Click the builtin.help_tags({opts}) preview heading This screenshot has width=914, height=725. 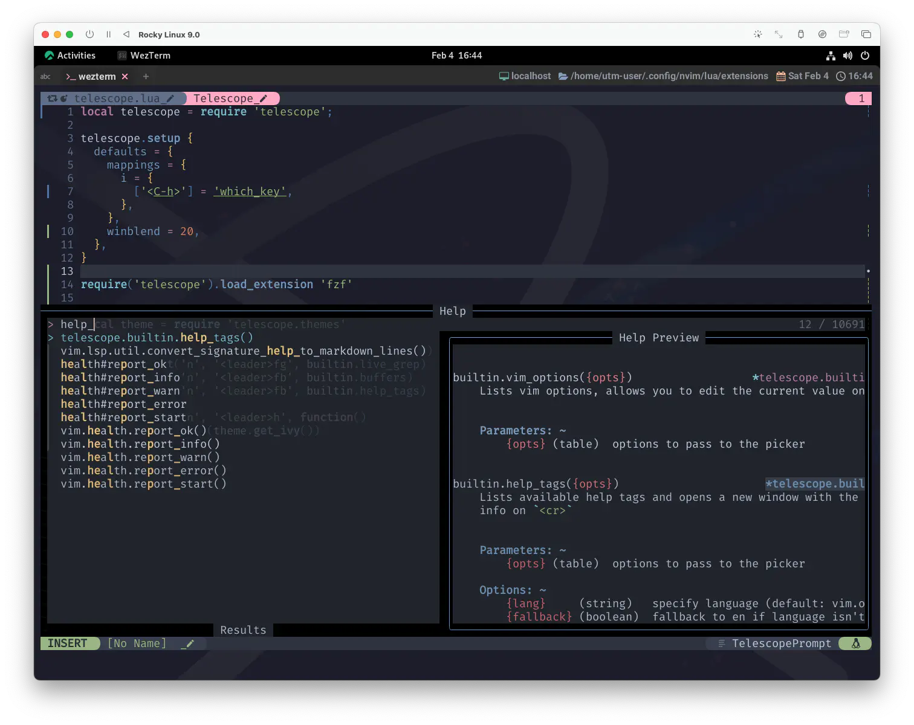click(x=536, y=484)
